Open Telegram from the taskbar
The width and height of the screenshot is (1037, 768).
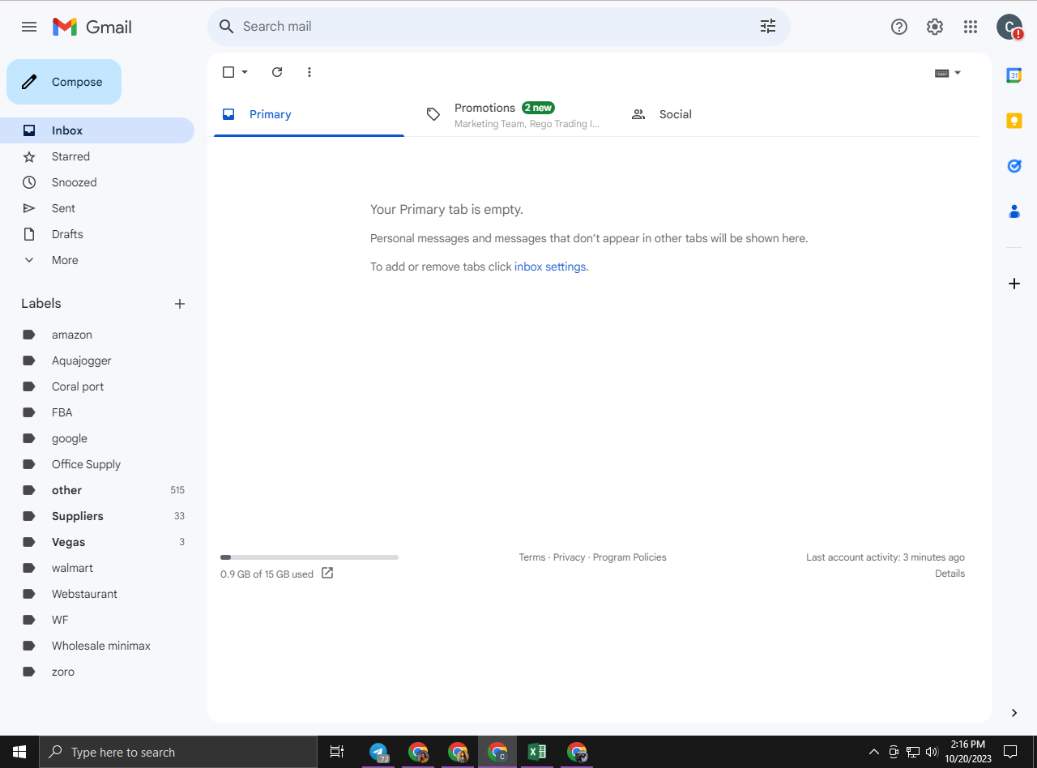pyautogui.click(x=378, y=752)
